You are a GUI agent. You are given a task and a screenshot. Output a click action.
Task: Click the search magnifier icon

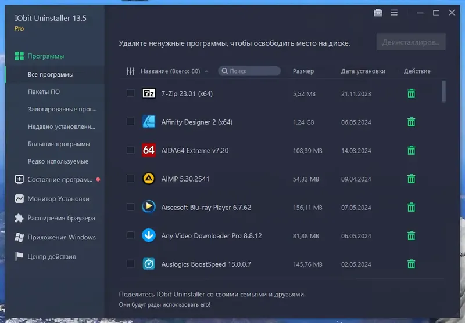(225, 71)
